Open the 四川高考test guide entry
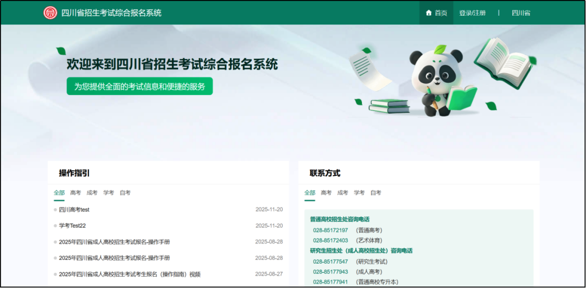The image size is (586, 288). (x=74, y=209)
